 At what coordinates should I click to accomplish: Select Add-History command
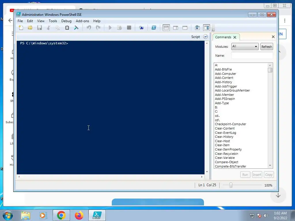224,82
